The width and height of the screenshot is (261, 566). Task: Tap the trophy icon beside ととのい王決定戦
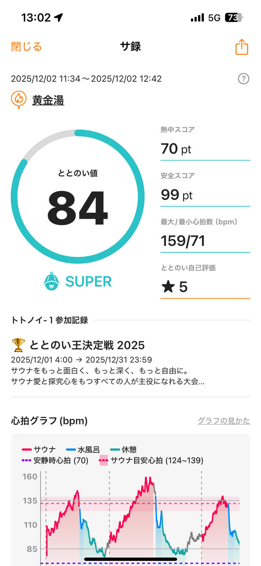[18, 345]
